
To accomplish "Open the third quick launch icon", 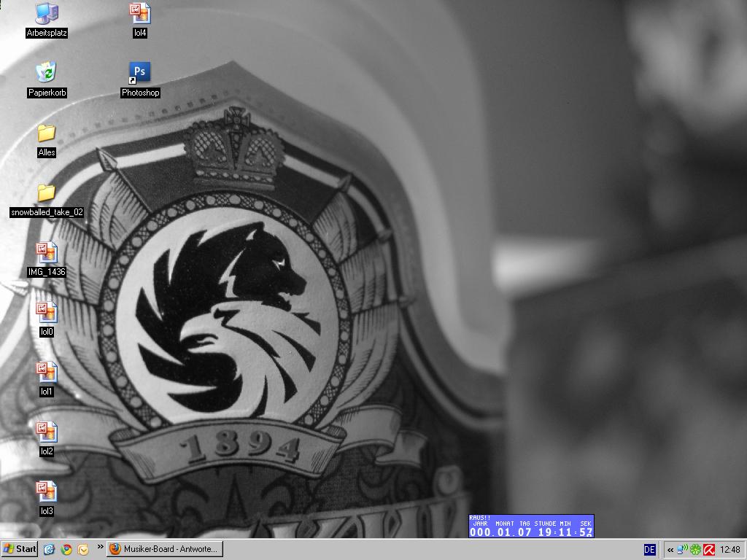I will [x=83, y=550].
